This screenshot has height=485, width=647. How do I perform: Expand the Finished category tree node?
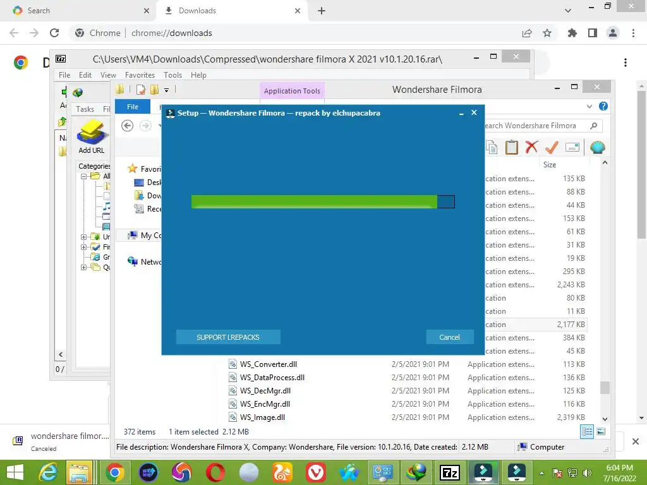tap(83, 247)
